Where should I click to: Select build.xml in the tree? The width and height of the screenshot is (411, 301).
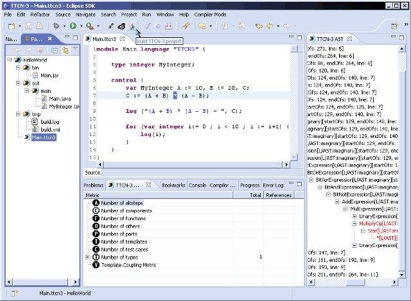tap(50, 130)
